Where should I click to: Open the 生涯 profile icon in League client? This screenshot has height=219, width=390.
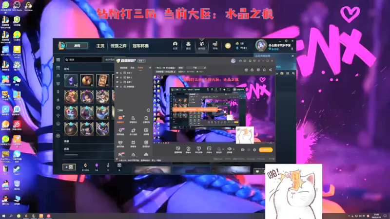point(175,44)
